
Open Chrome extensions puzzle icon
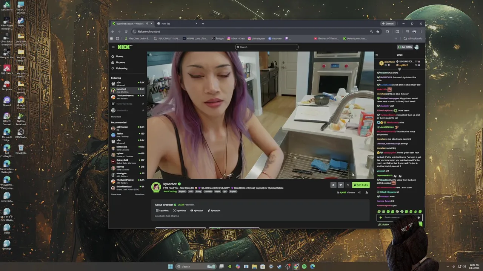[x=387, y=32]
